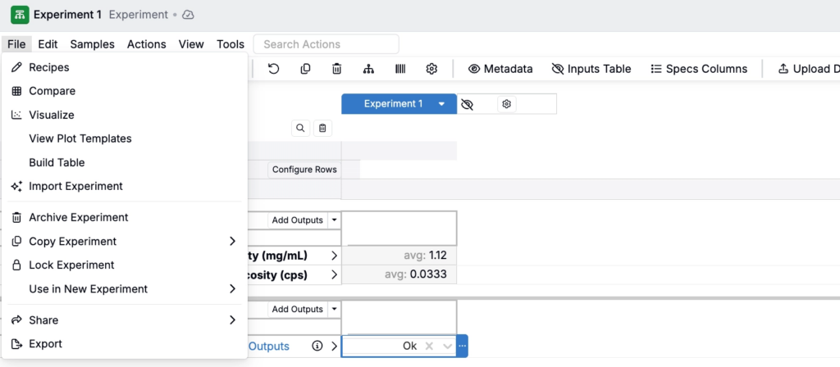Click the hierarchy tree icon in toolbar
Screen dimensions: 840x367
click(x=368, y=69)
